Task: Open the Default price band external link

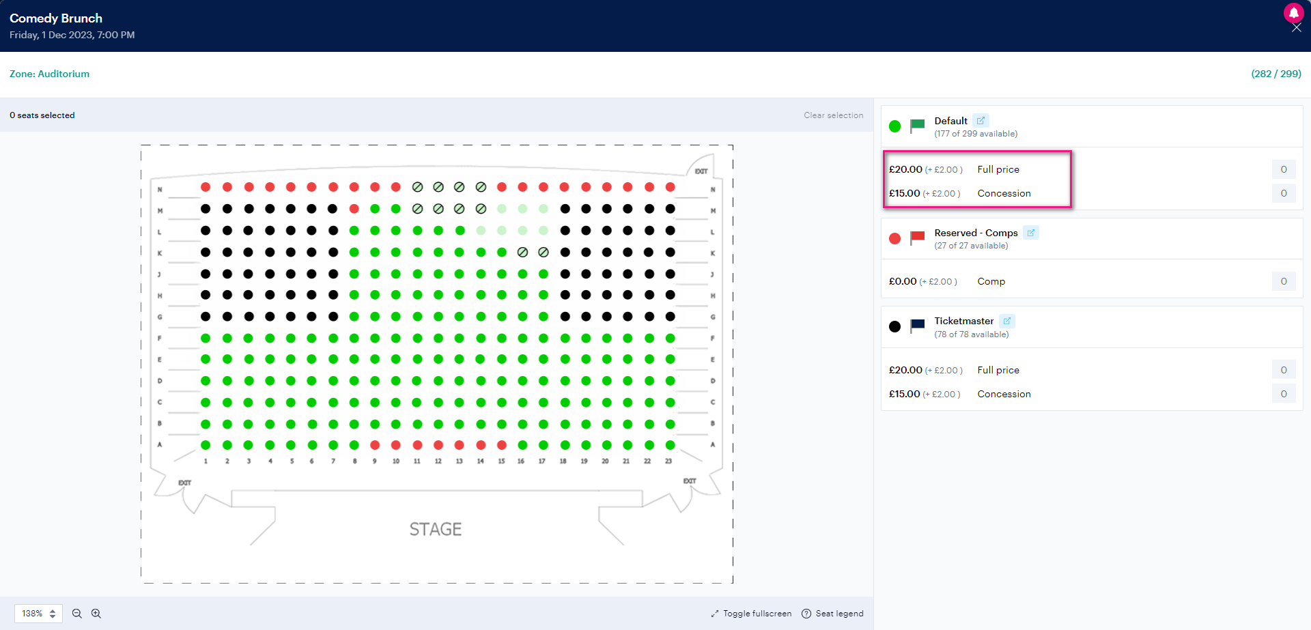Action: pos(981,119)
